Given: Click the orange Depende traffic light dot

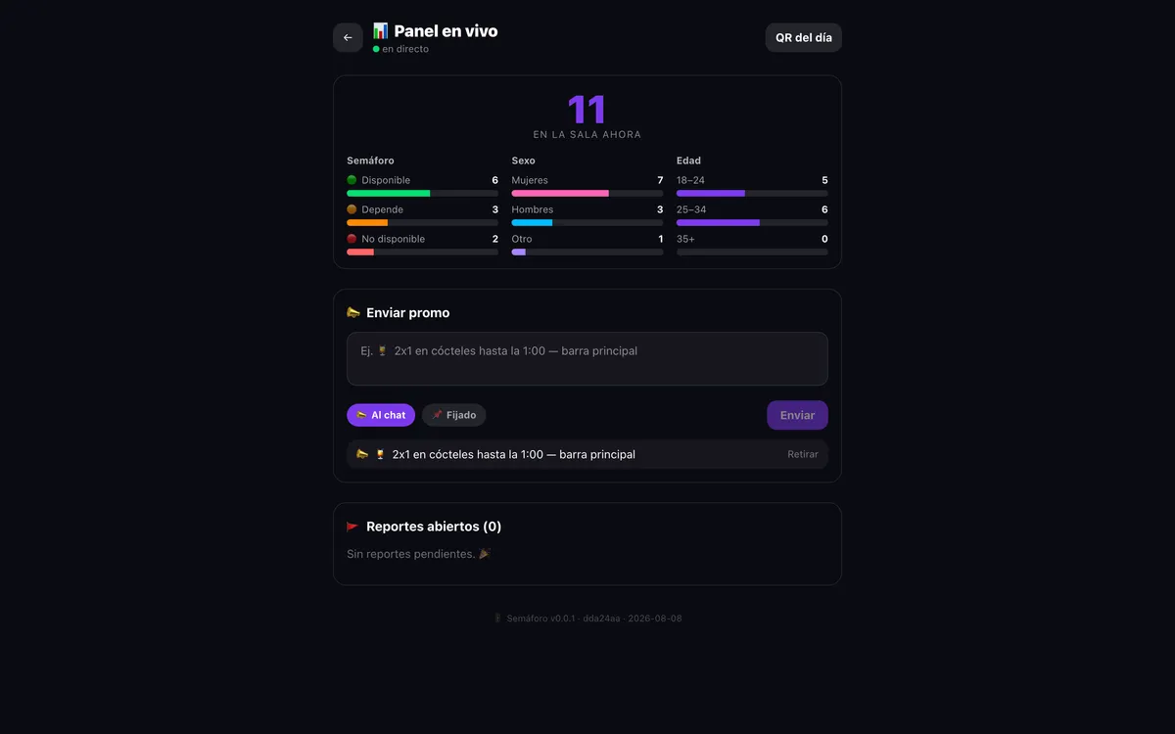Looking at the screenshot, I should click(x=352, y=209).
